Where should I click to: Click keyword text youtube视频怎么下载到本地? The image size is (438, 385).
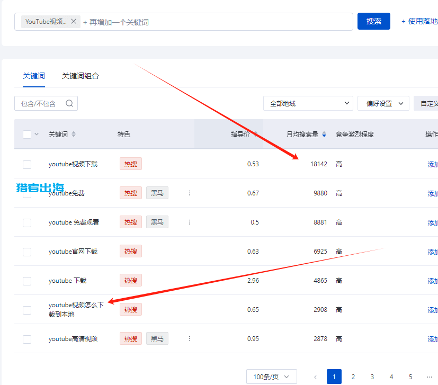[x=76, y=310]
